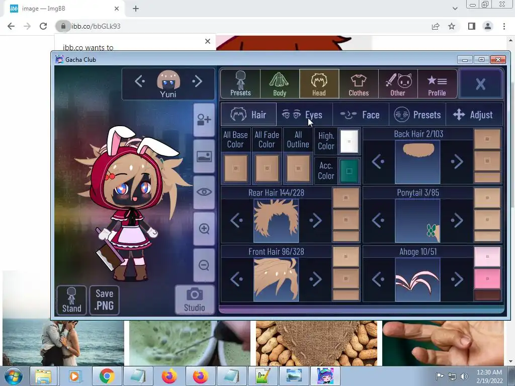
Task: Open the All Base Color swatch
Action: click(235, 168)
